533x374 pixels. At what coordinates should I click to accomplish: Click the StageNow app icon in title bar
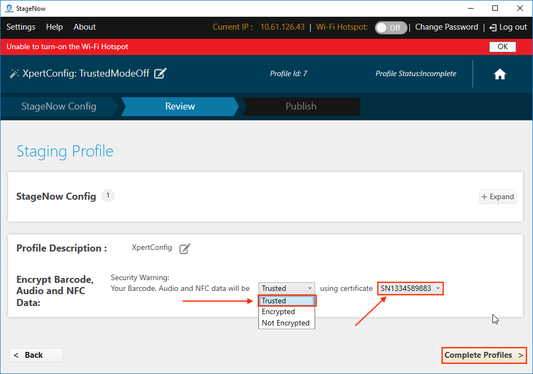tap(9, 8)
